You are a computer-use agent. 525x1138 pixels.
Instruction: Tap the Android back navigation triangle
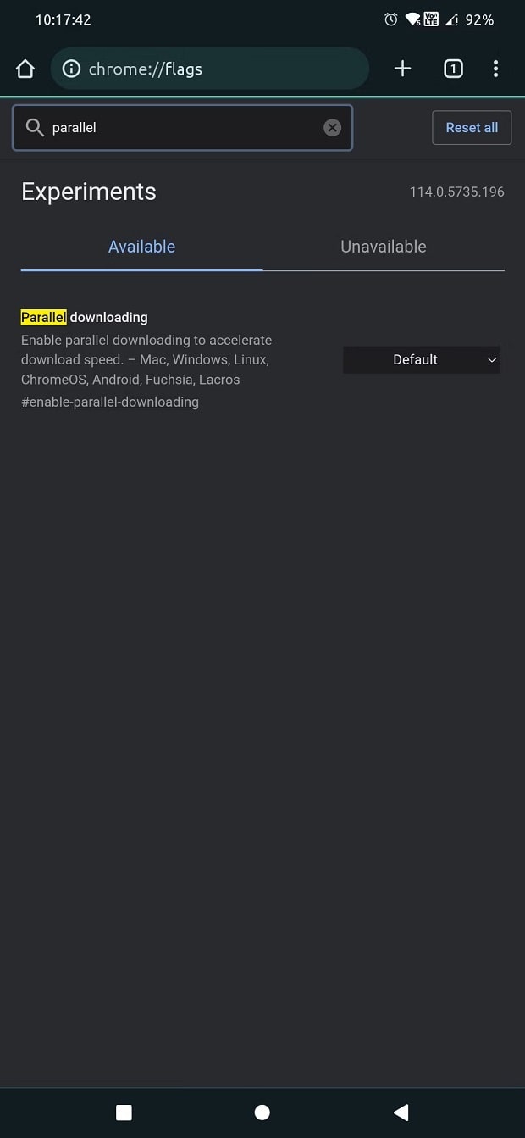click(401, 1112)
